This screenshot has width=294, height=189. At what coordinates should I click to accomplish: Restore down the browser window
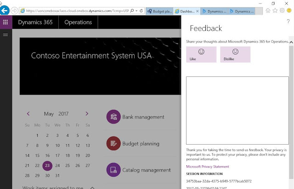pos(273,3)
